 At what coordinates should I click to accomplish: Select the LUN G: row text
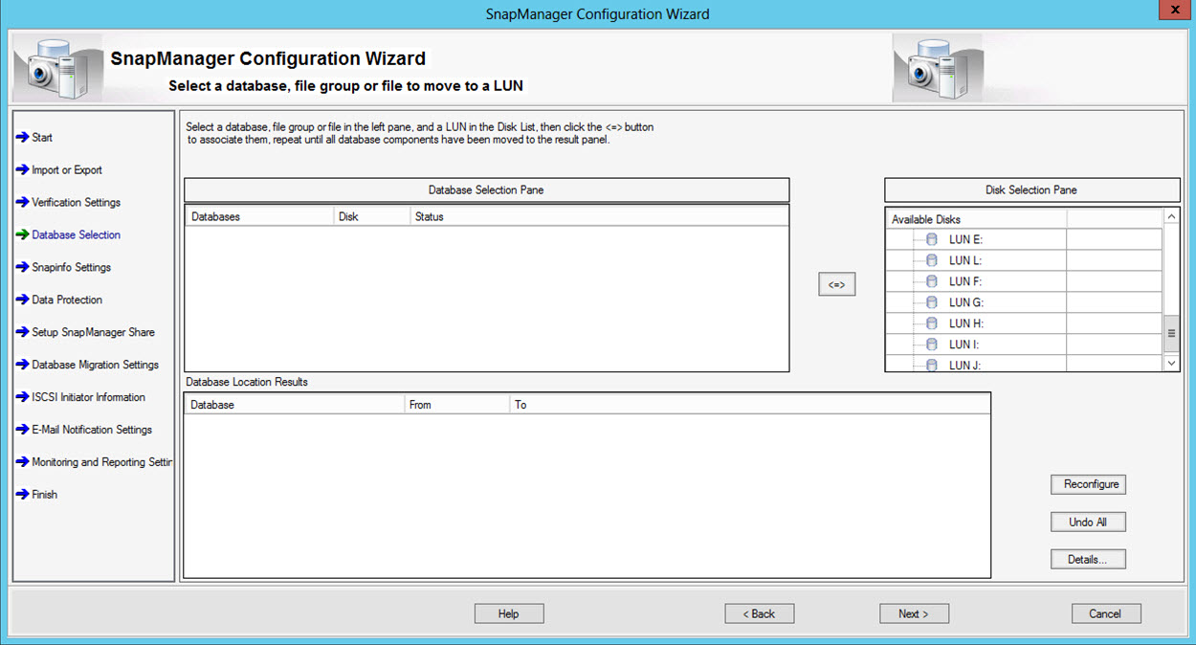point(965,302)
